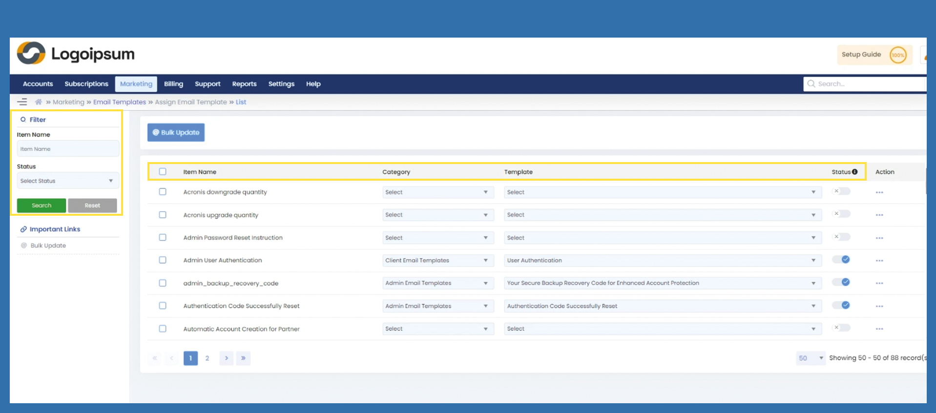
Task: Tick checkbox for Admin Password Reset Instruction
Action: coord(163,238)
